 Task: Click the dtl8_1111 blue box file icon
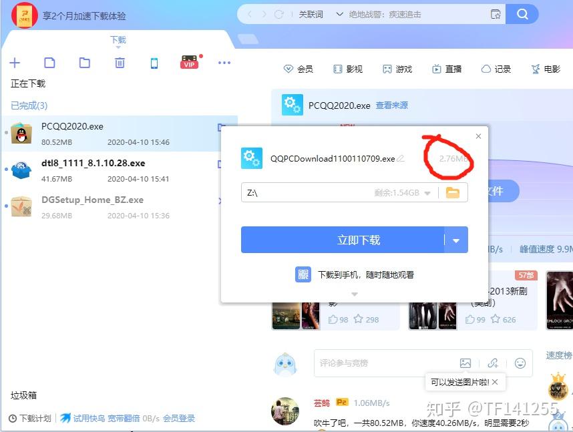coord(21,170)
